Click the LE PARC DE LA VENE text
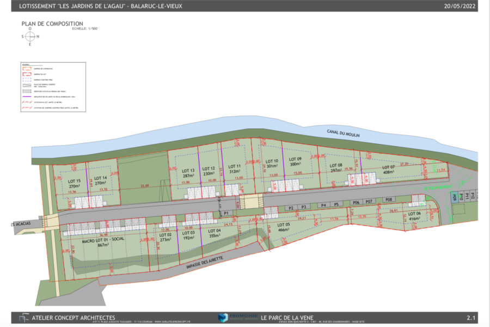The width and height of the screenshot is (490, 327). pos(287,317)
